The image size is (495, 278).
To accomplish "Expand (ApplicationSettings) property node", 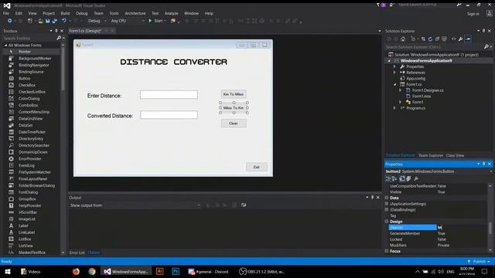I will [387, 204].
